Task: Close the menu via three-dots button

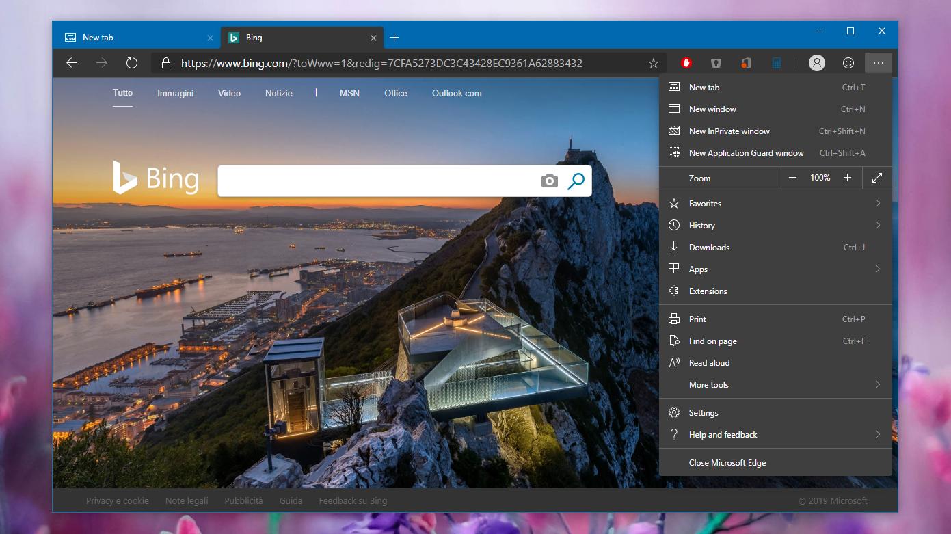Action: click(x=879, y=63)
